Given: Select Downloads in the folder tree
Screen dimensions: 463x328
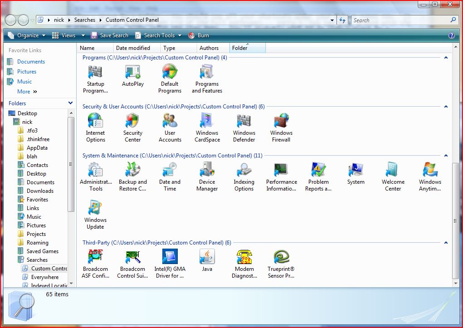Looking at the screenshot, I should tap(40, 191).
